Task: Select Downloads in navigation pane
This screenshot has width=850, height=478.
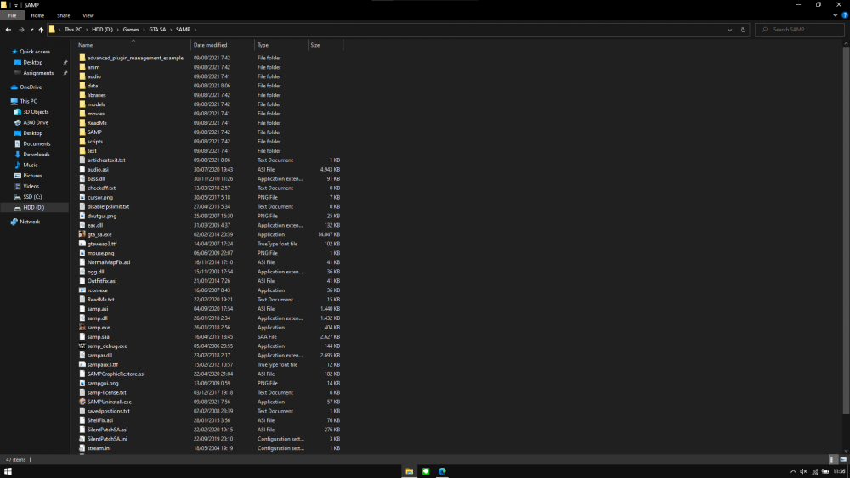Action: click(36, 155)
